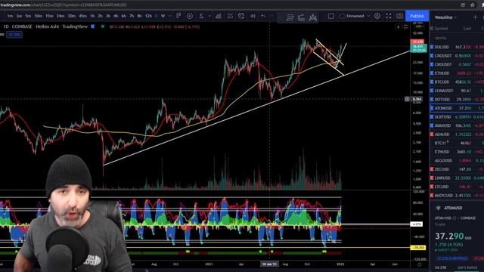Start bar Replay with the rewind icon
This screenshot has height=272, width=484.
[x=253, y=16]
